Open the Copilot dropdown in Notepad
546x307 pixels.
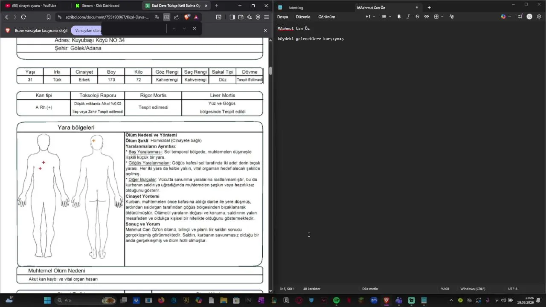pyautogui.click(x=505, y=17)
